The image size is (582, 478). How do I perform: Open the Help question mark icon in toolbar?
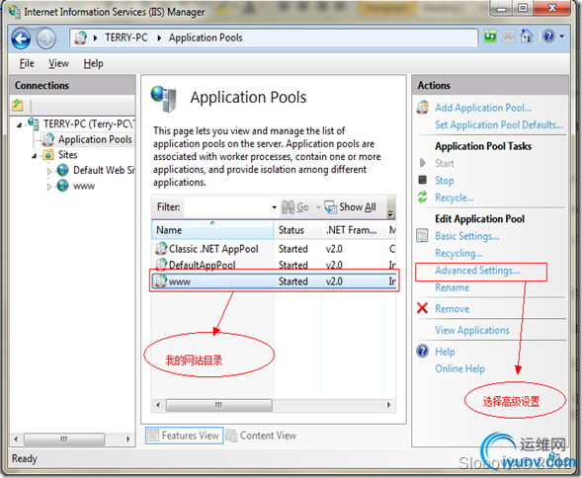[x=548, y=37]
